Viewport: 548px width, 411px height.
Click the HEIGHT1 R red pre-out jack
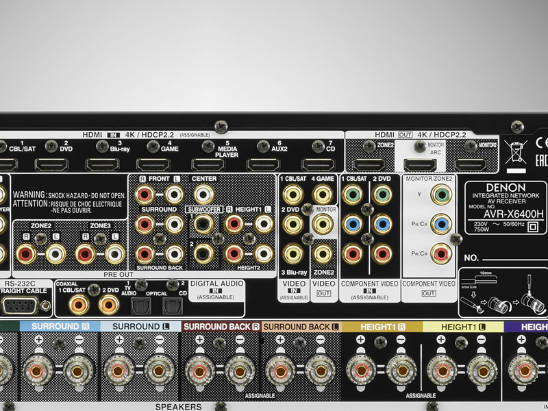234,224
